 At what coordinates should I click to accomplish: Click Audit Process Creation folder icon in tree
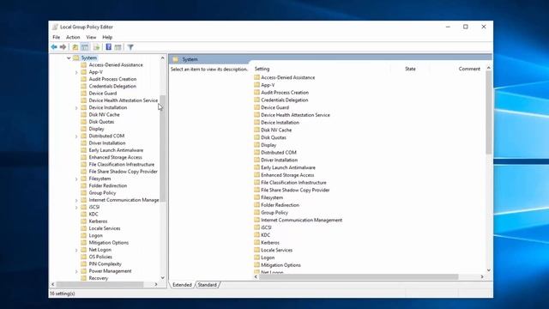pyautogui.click(x=84, y=79)
